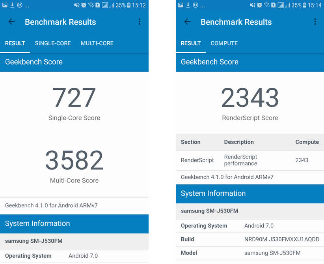
Task: Tap the Build NRD90M.J530FMXXU1AQDD row
Action: [250, 239]
